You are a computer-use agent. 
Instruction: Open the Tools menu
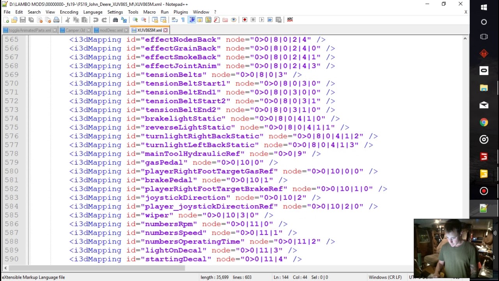click(133, 12)
